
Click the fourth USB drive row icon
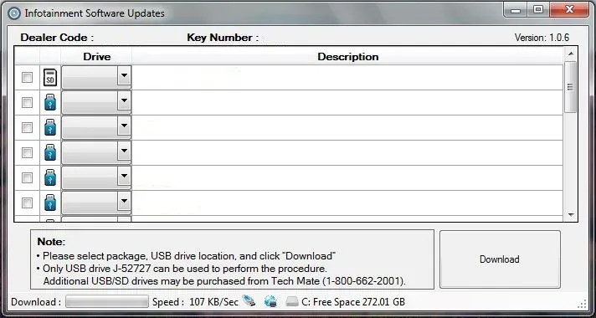pos(50,177)
